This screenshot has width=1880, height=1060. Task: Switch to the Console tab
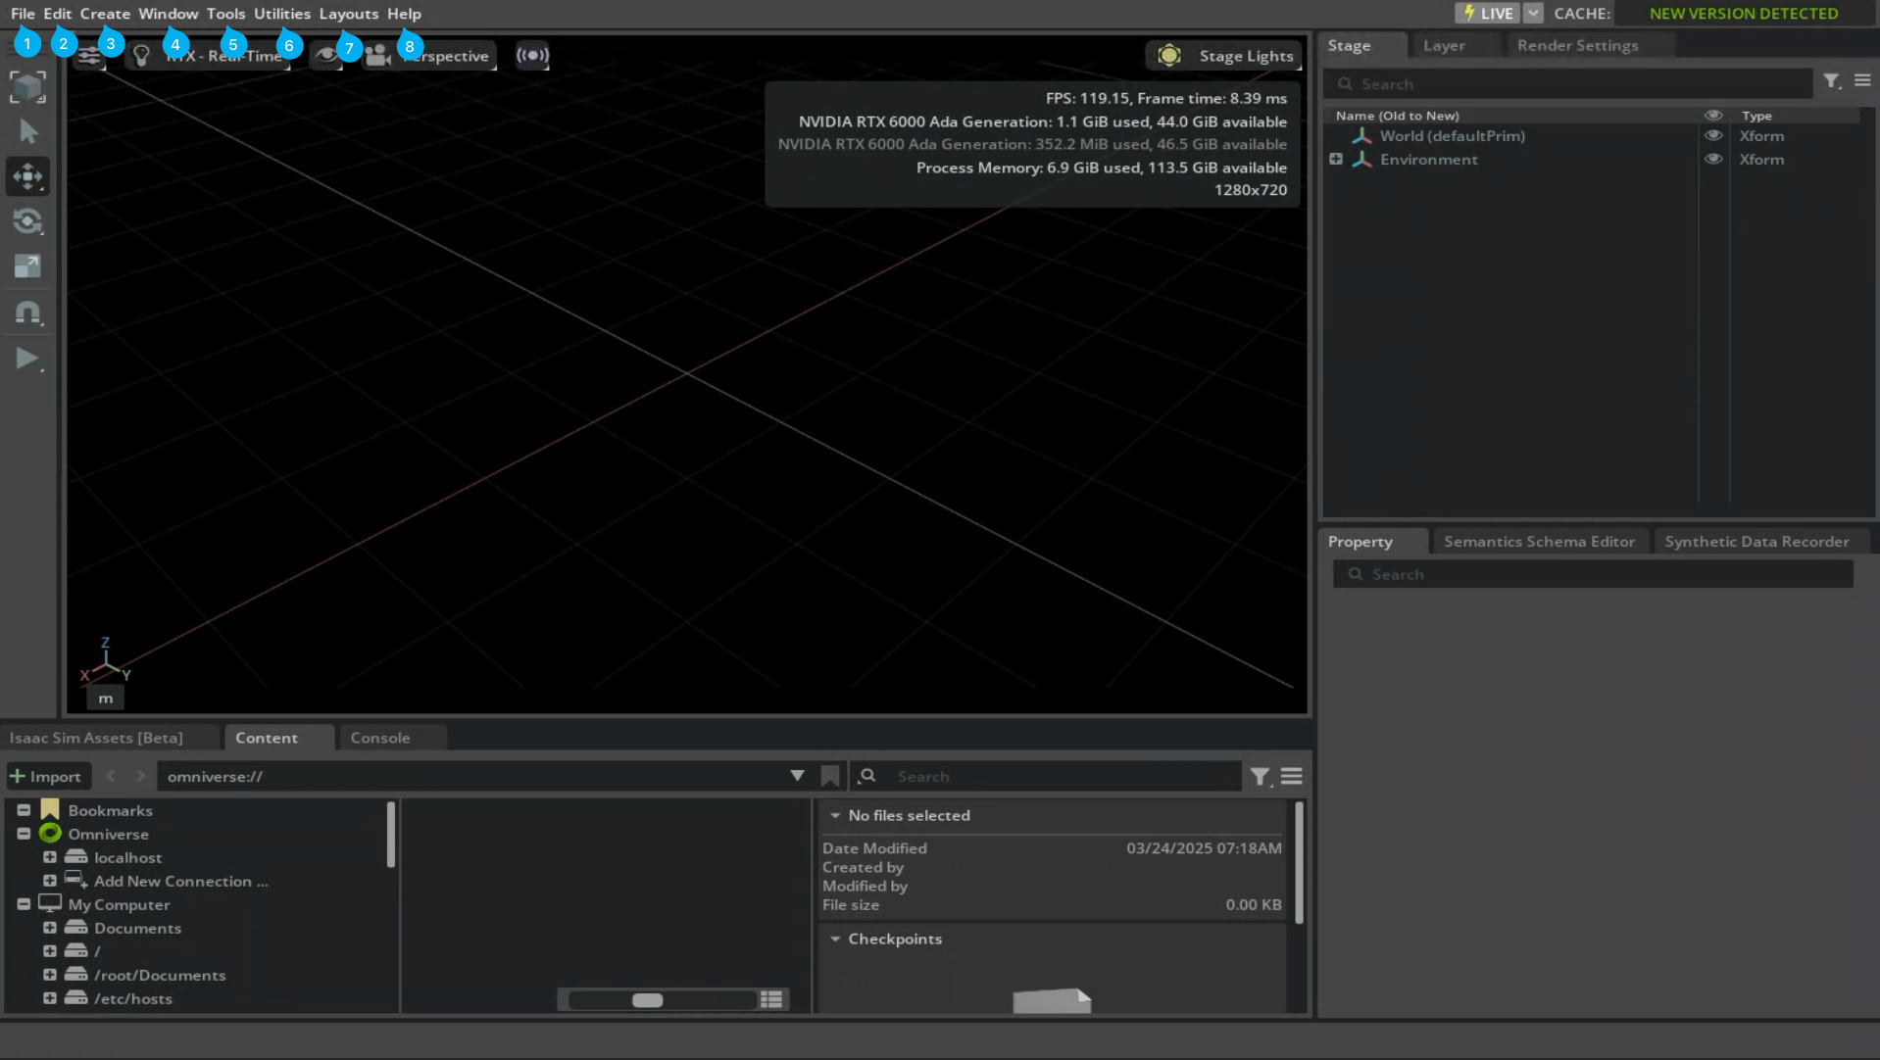point(380,738)
